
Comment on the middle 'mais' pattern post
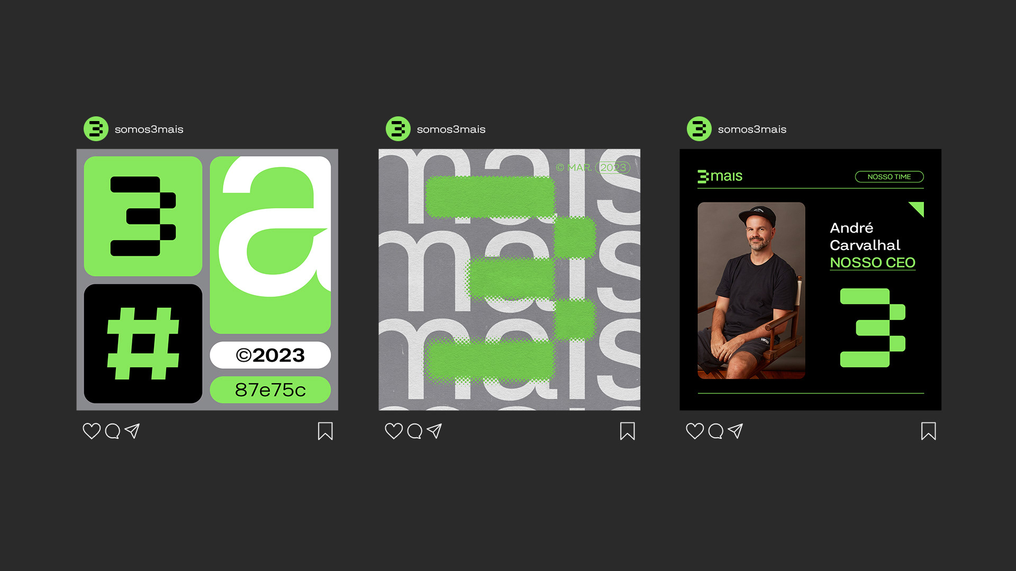[x=415, y=431]
